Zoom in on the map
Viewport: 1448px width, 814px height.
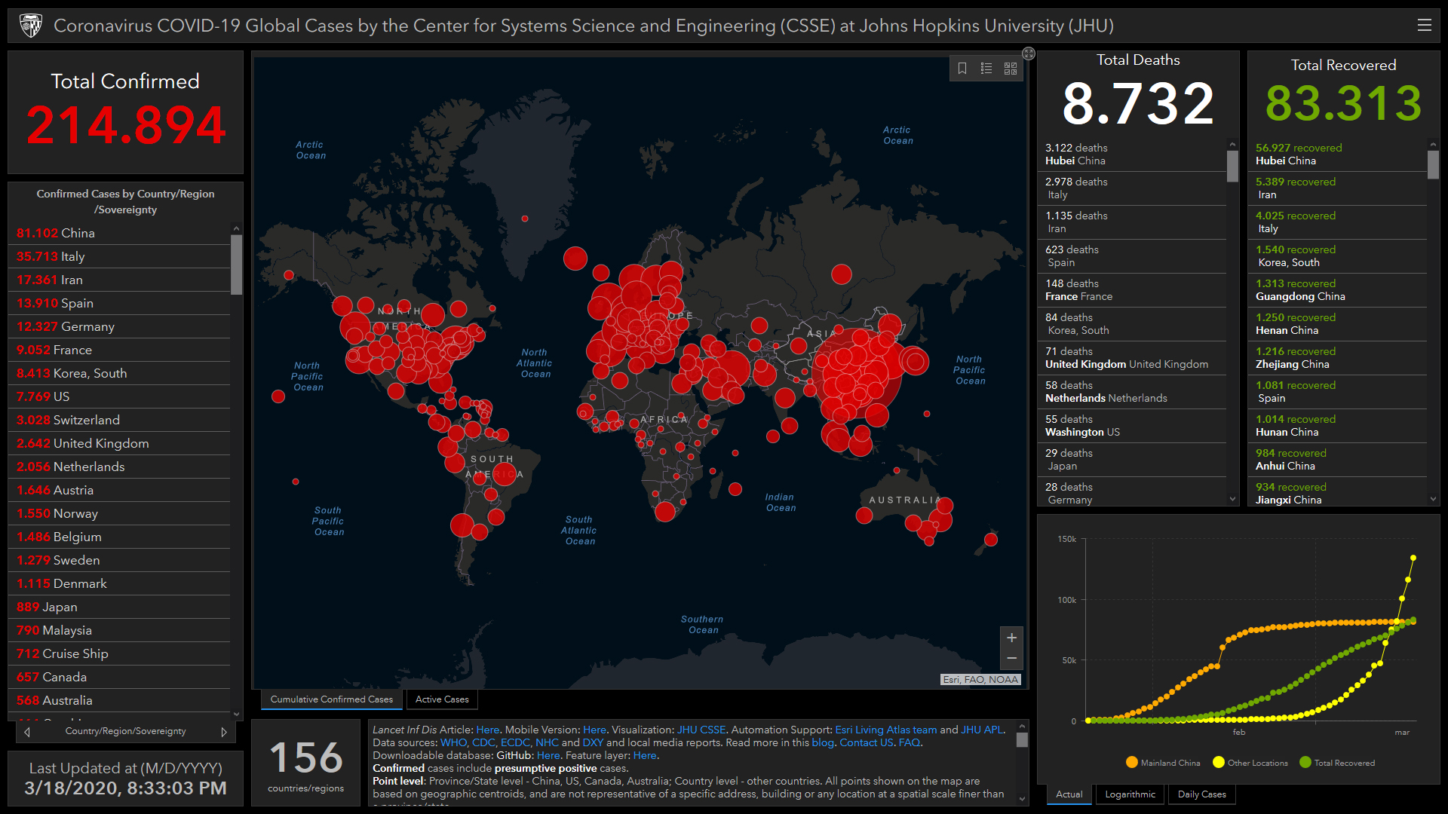click(1011, 638)
